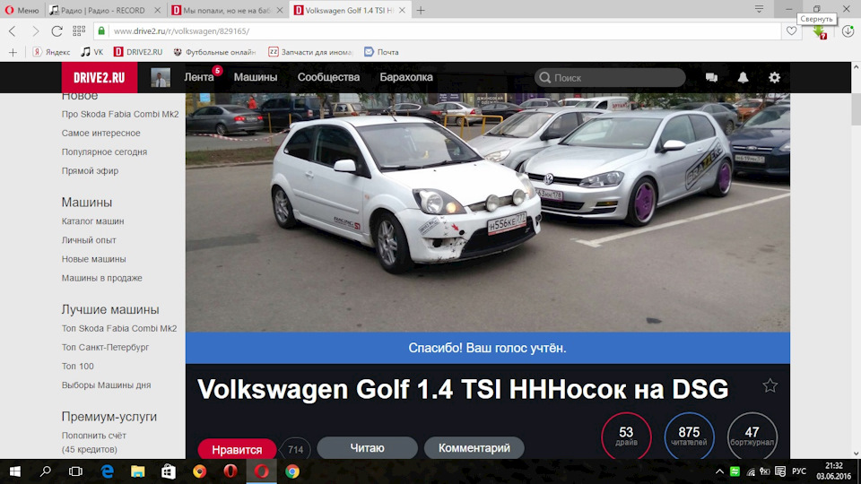The width and height of the screenshot is (861, 484).
Task: Switch to the Радио RECORD tab
Action: coord(104,10)
